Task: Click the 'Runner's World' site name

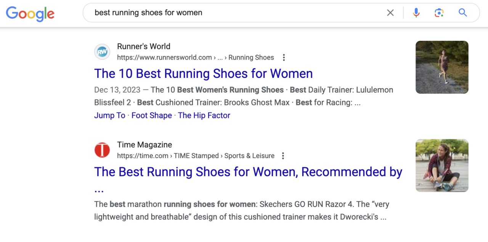Action: tap(144, 47)
